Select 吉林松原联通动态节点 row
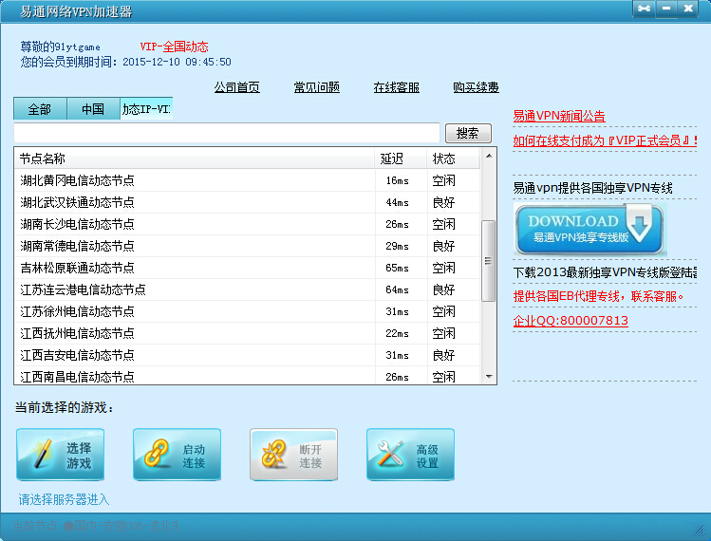 tap(247, 268)
